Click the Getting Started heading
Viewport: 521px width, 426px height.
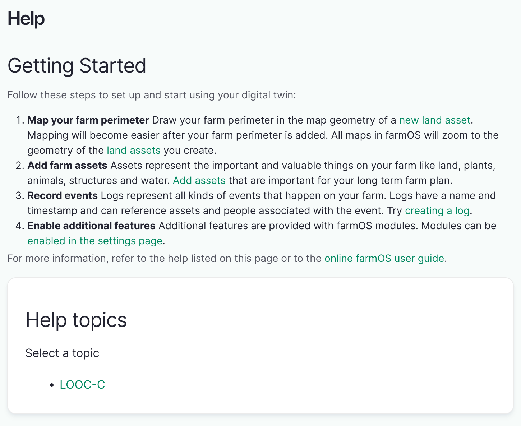click(77, 65)
